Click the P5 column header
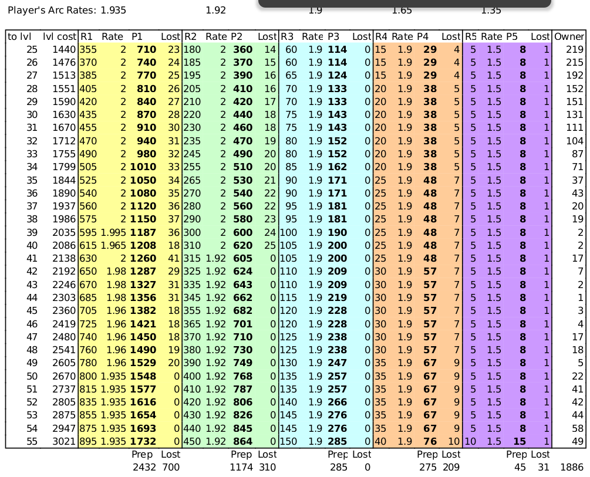 (512, 36)
